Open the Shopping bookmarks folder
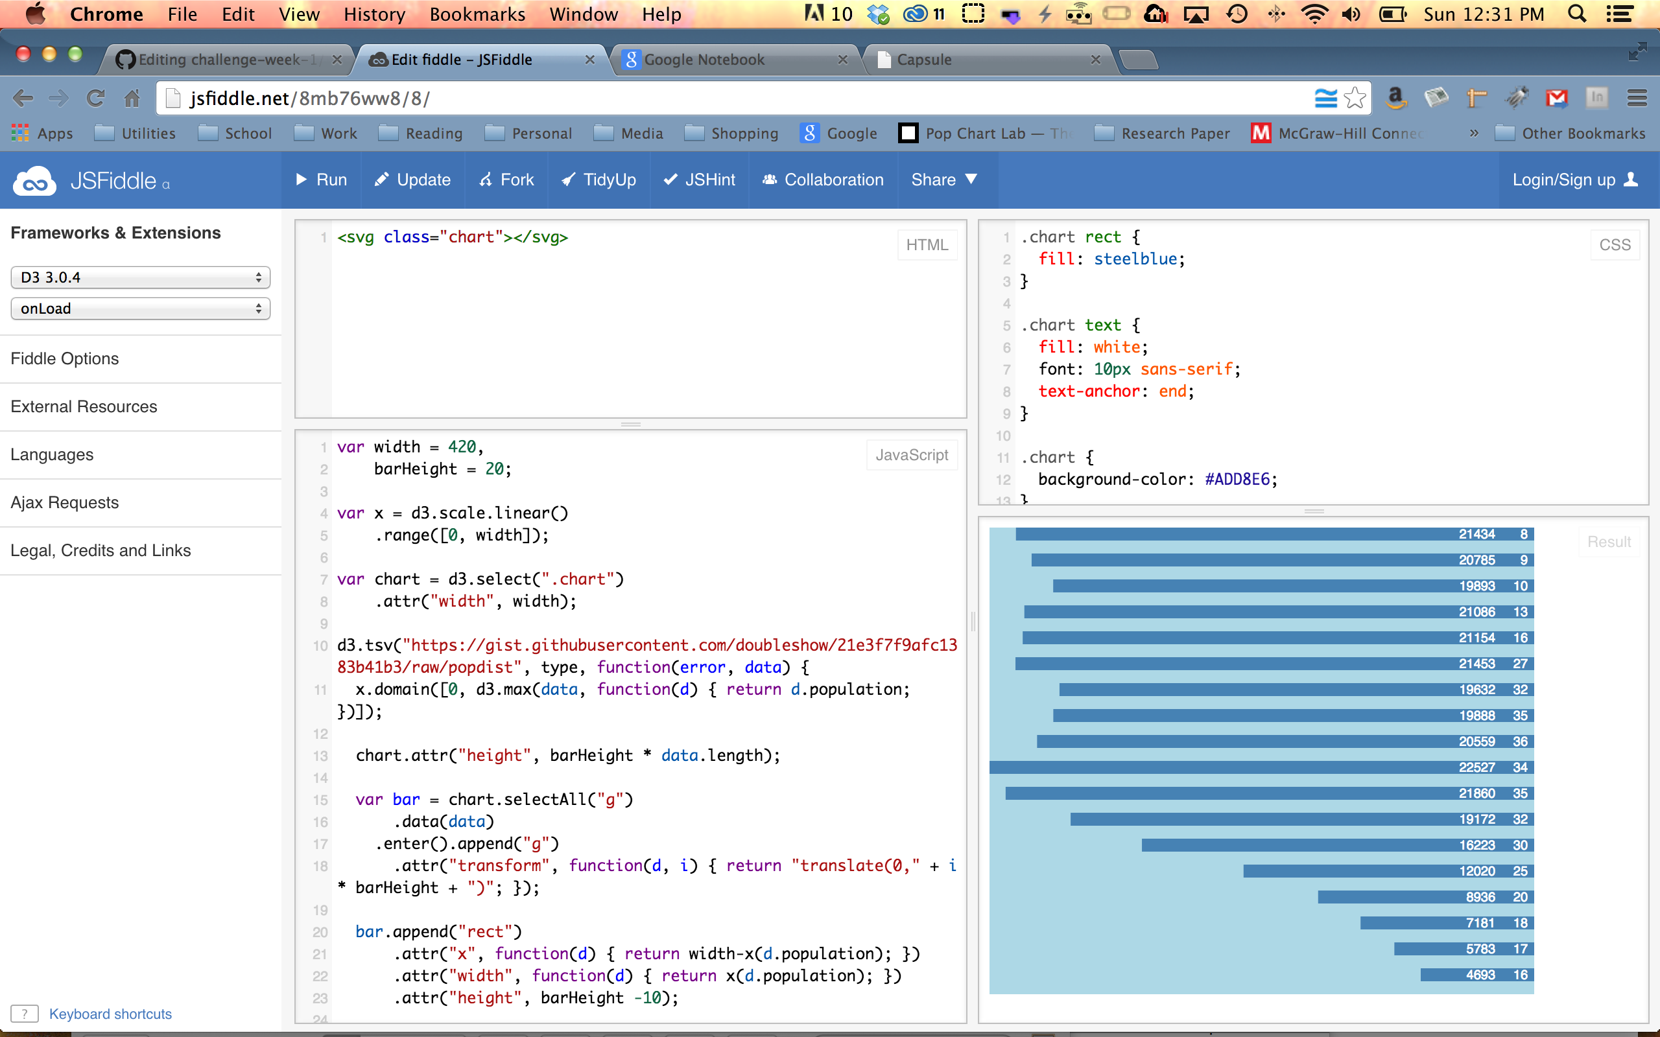The image size is (1660, 1037). 731,133
